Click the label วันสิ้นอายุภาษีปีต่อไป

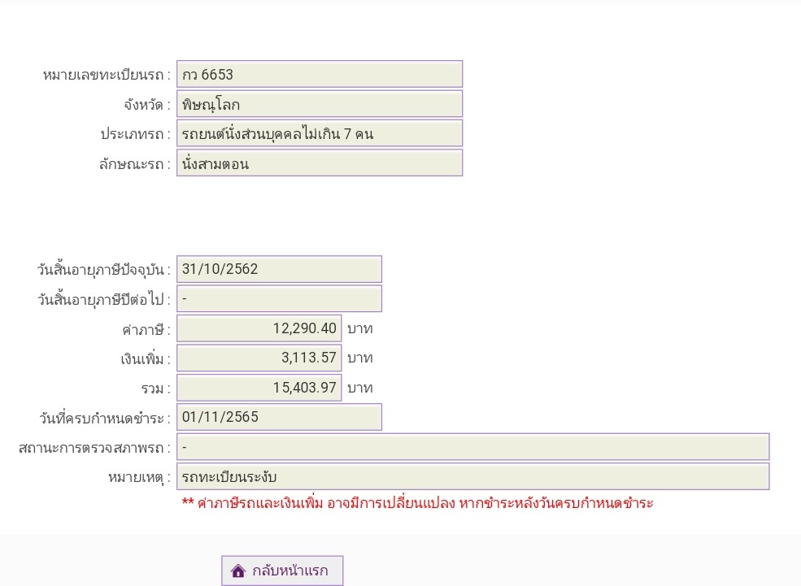[104, 299]
